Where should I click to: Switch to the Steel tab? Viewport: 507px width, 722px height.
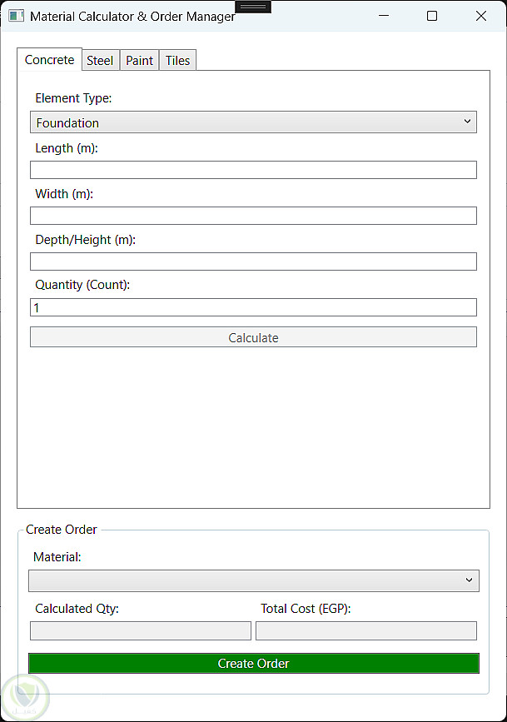coord(100,60)
